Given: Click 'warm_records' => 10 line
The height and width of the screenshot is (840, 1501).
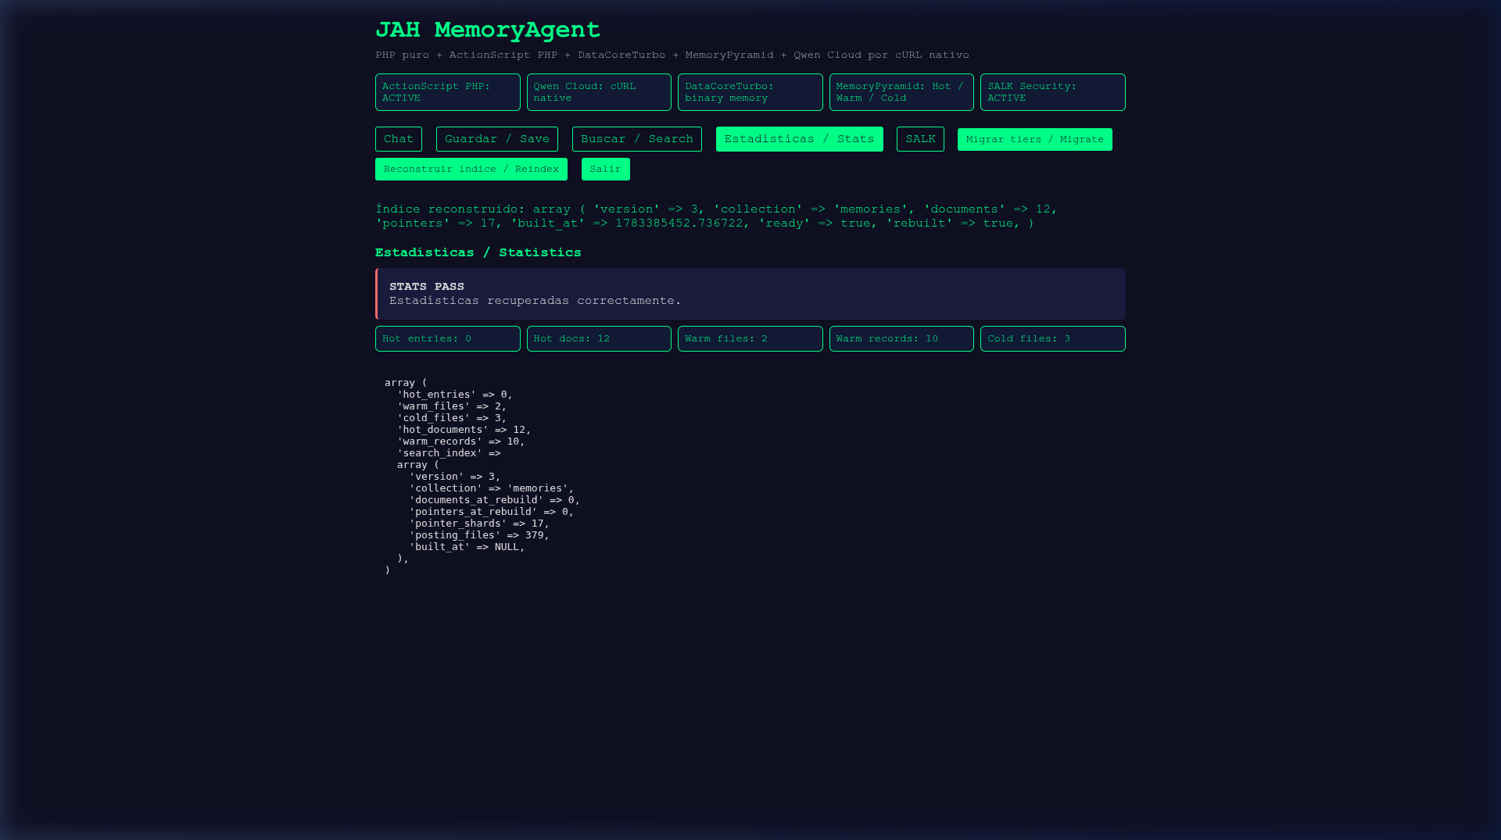Looking at the screenshot, I should click(461, 441).
